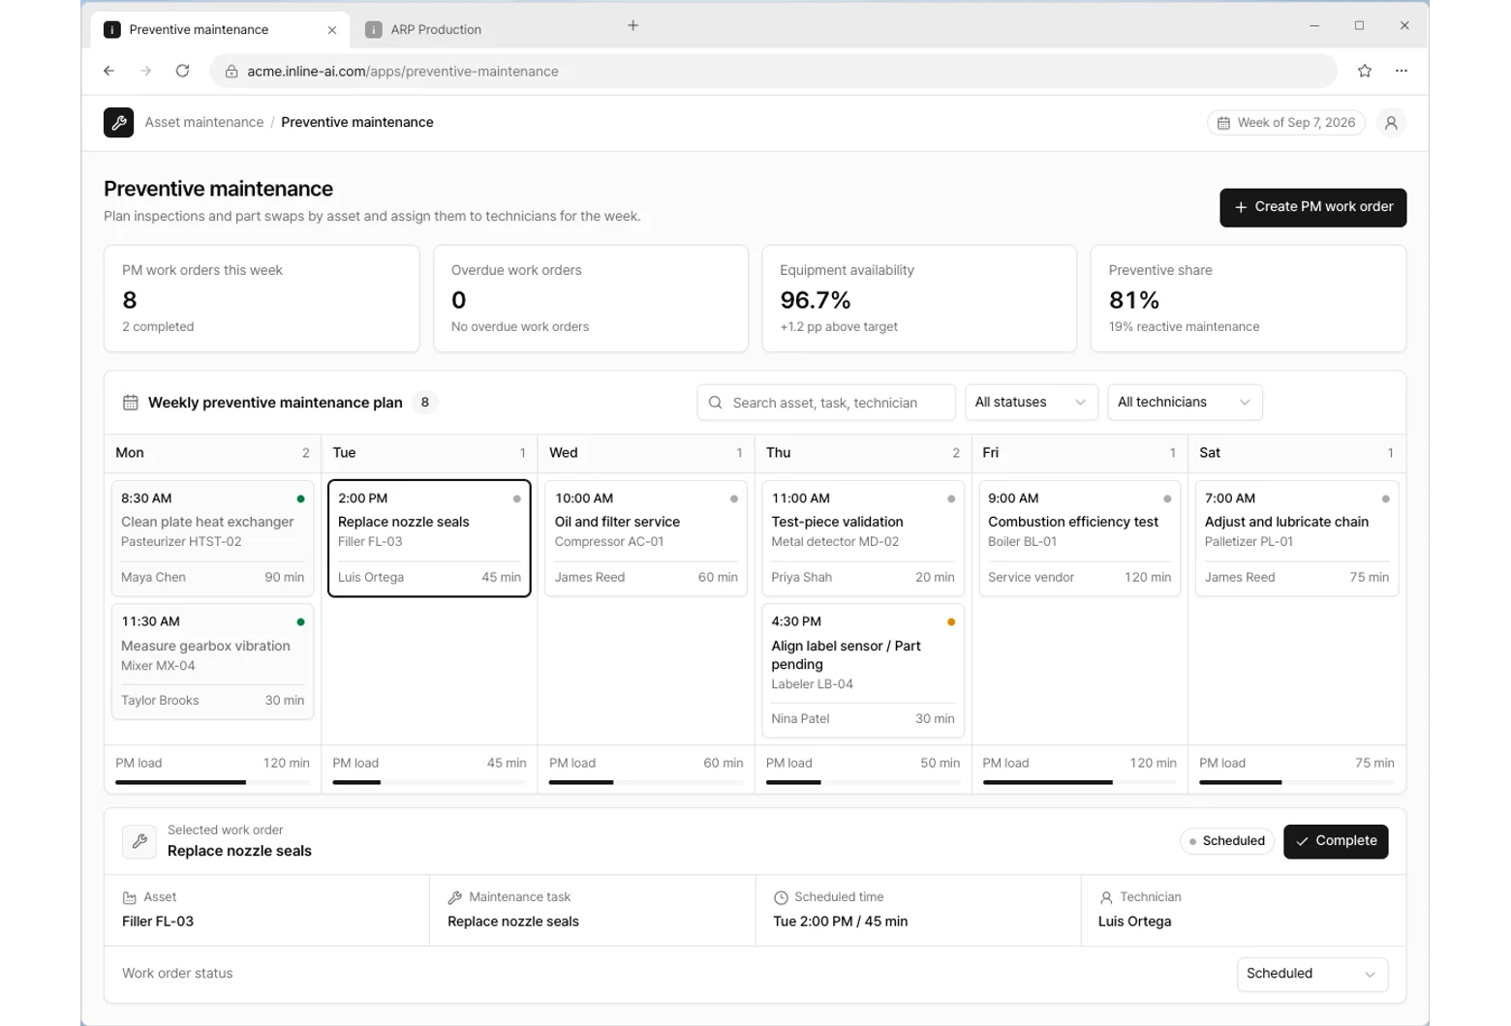The height and width of the screenshot is (1026, 1511).
Task: Mark the work order Complete
Action: (x=1336, y=841)
